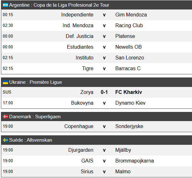Select Brommapojkarna team name
192x178 pixels.
135,161
